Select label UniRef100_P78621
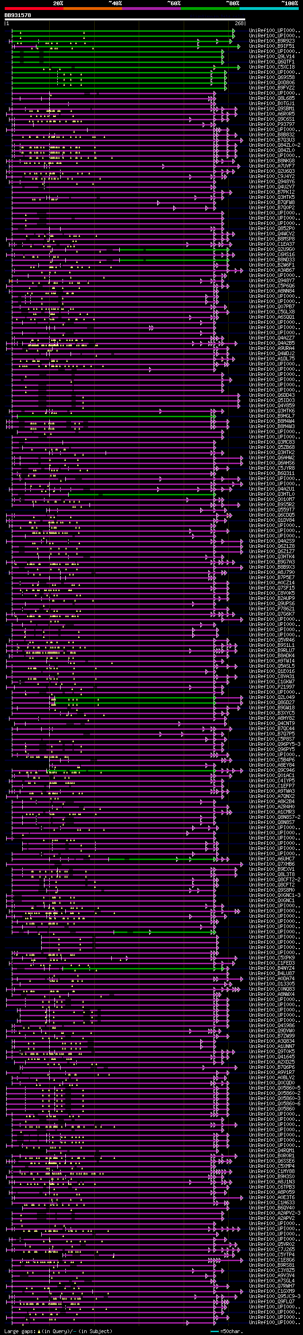This screenshot has height=1335, width=303. [x=272, y=609]
